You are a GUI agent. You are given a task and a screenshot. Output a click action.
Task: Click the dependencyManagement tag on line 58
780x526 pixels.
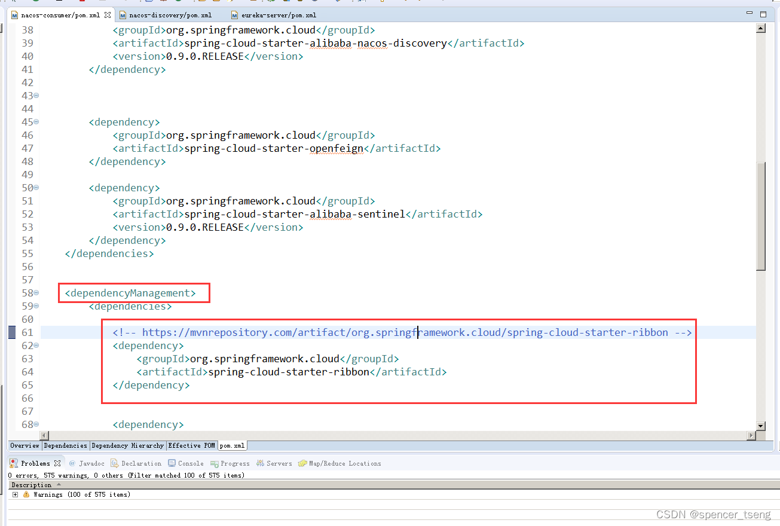pyautogui.click(x=130, y=293)
